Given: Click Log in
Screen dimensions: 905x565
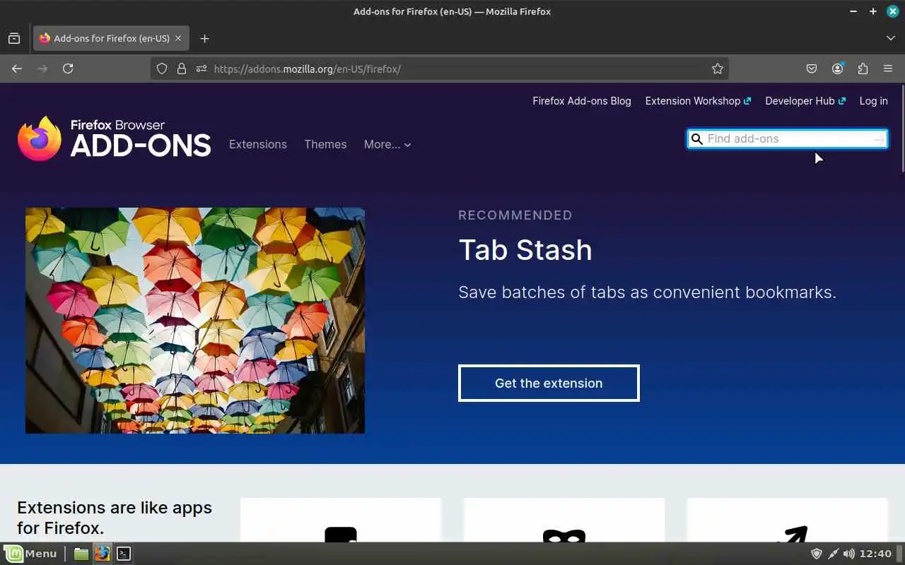Looking at the screenshot, I should (873, 101).
